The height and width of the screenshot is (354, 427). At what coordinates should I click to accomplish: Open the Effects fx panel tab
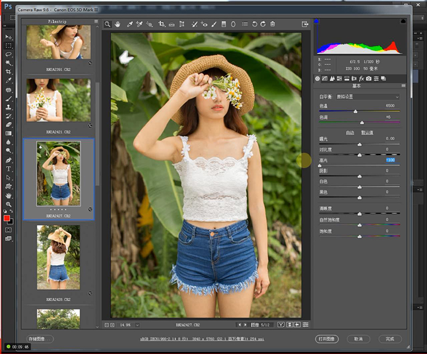click(x=362, y=78)
